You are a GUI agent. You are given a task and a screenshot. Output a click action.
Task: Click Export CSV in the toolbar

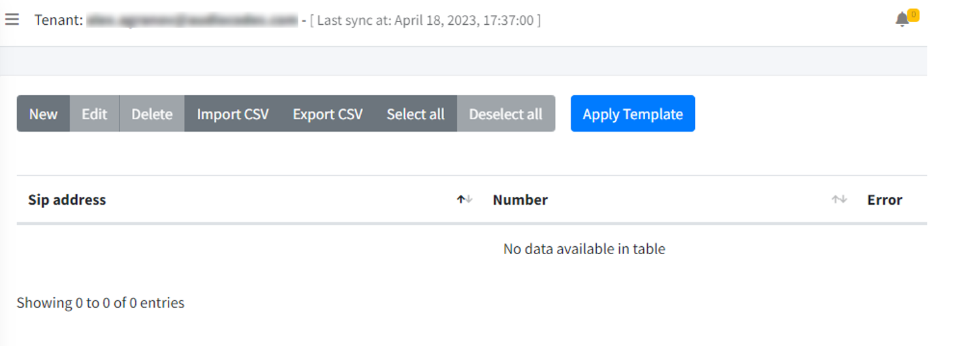[328, 114]
